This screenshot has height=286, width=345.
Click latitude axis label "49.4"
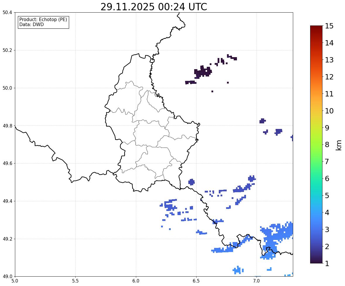pyautogui.click(x=7, y=201)
